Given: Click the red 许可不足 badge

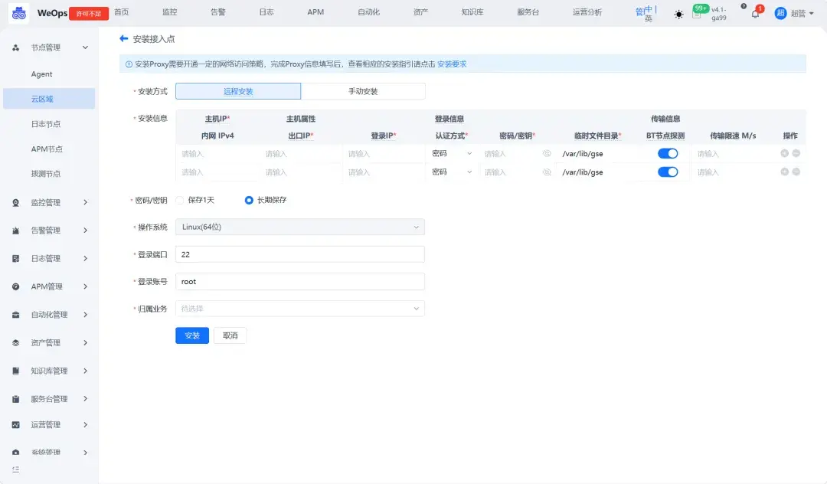Looking at the screenshot, I should (x=89, y=14).
